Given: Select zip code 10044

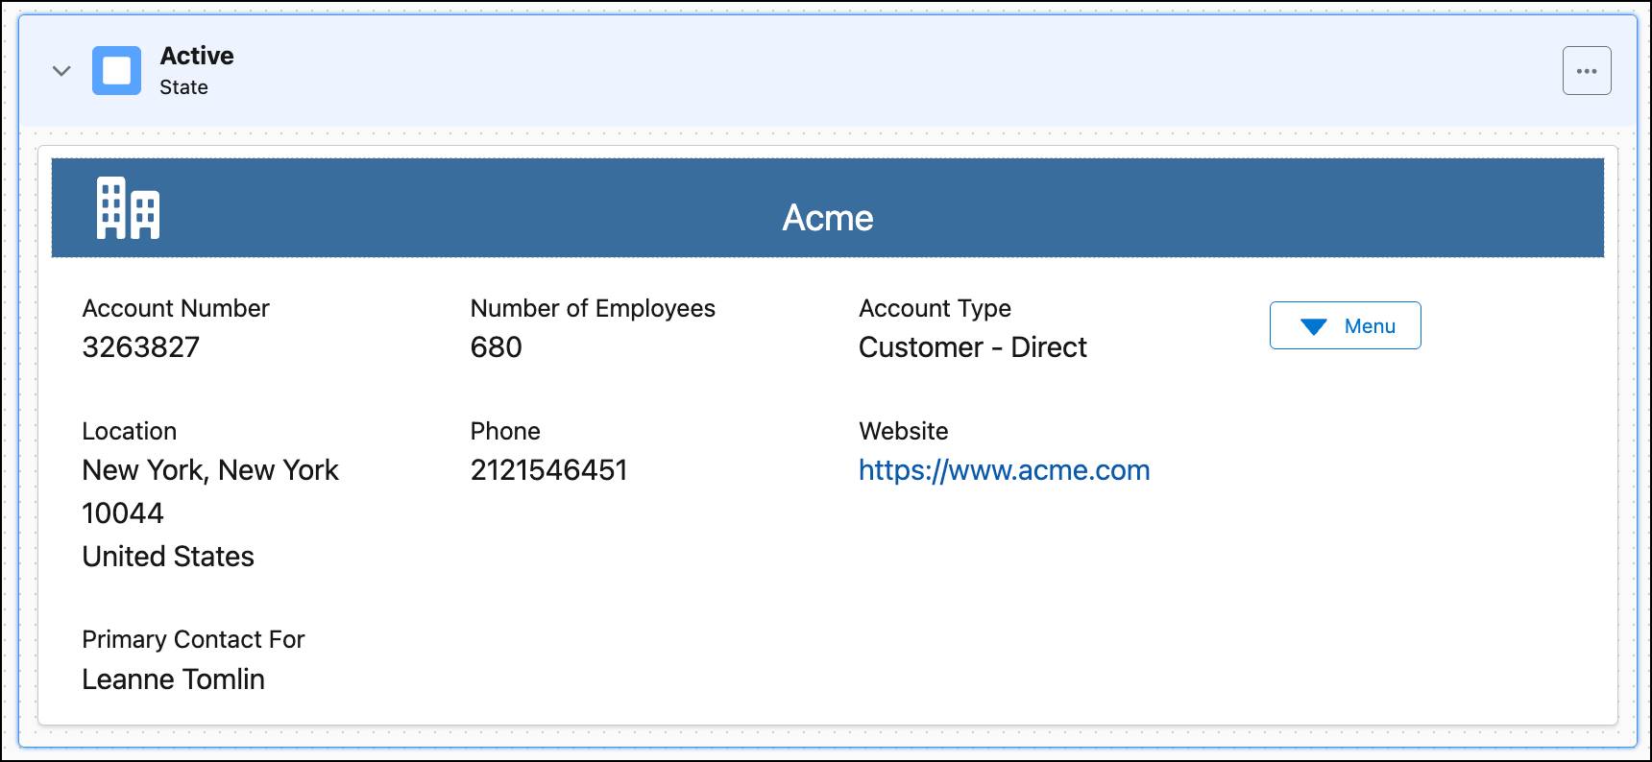Looking at the screenshot, I should 123,513.
